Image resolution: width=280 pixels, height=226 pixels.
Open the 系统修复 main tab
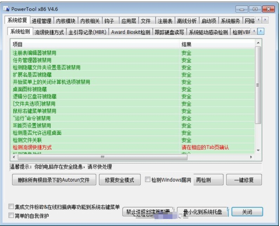click(x=17, y=20)
